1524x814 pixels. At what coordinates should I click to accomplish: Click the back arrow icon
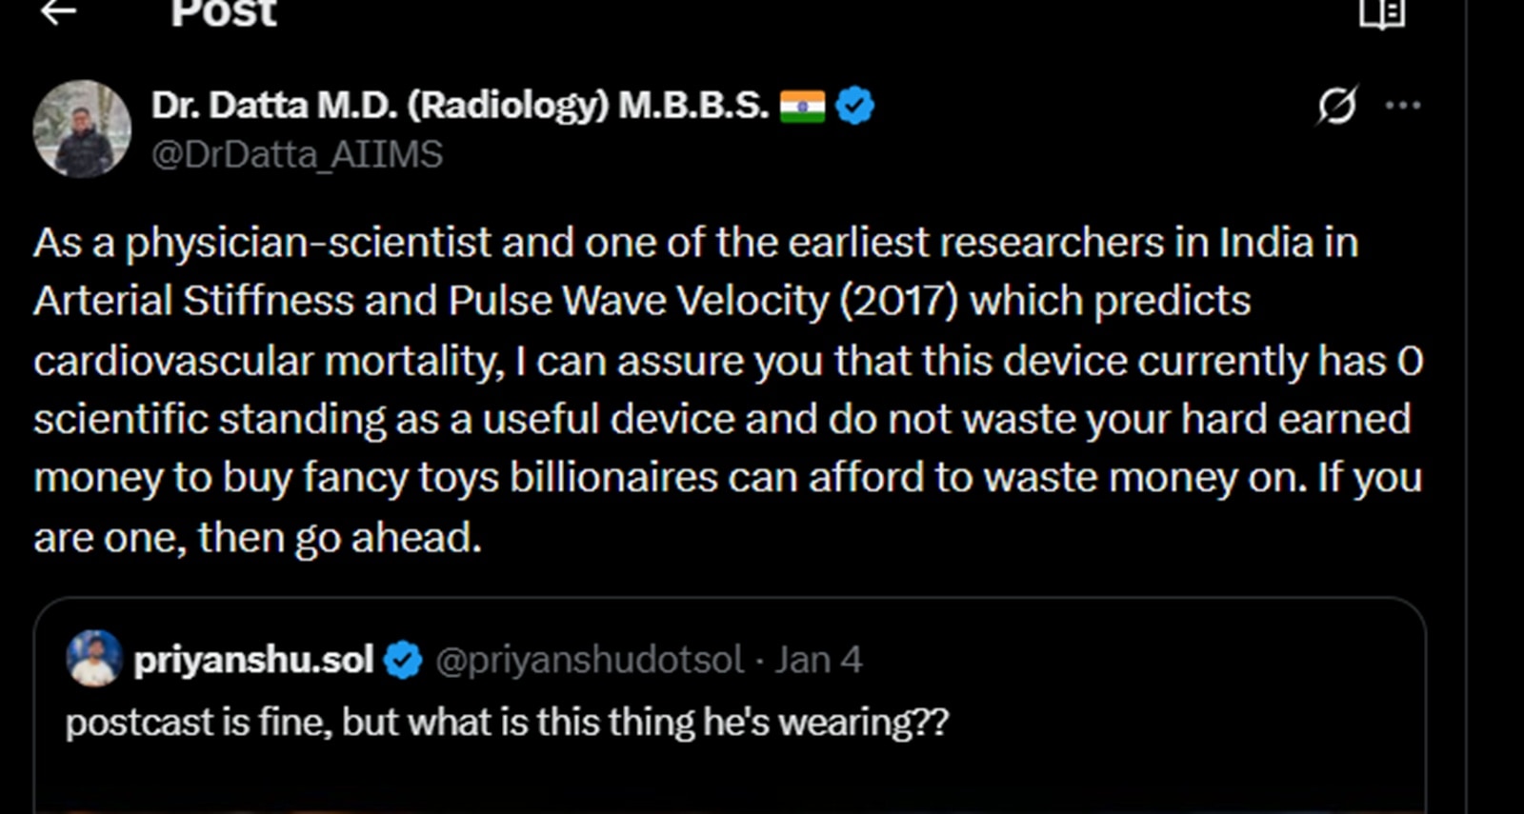coord(58,11)
